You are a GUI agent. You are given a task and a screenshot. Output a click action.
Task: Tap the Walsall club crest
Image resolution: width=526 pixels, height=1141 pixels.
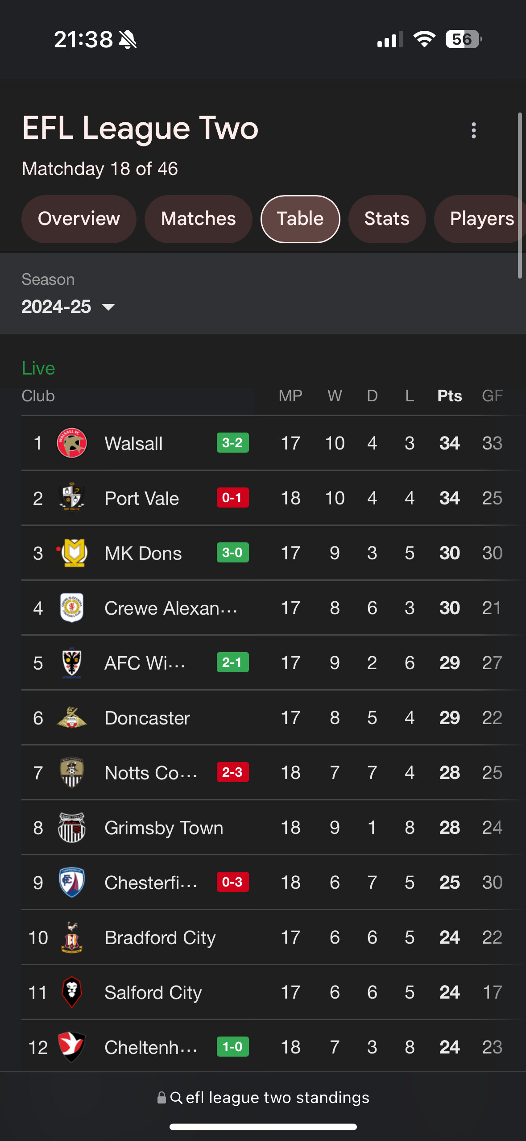point(72,443)
